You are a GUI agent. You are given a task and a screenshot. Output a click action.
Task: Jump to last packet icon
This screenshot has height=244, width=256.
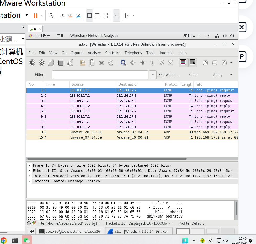(170, 63)
